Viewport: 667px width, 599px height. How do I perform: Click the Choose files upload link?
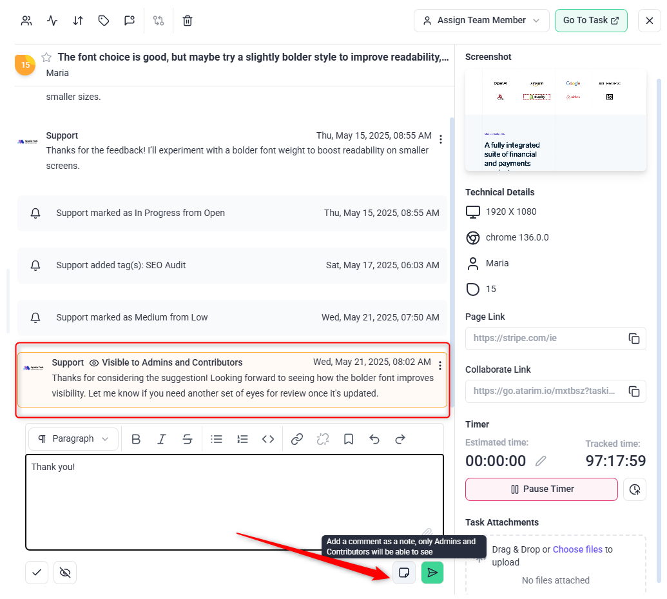[x=577, y=549]
